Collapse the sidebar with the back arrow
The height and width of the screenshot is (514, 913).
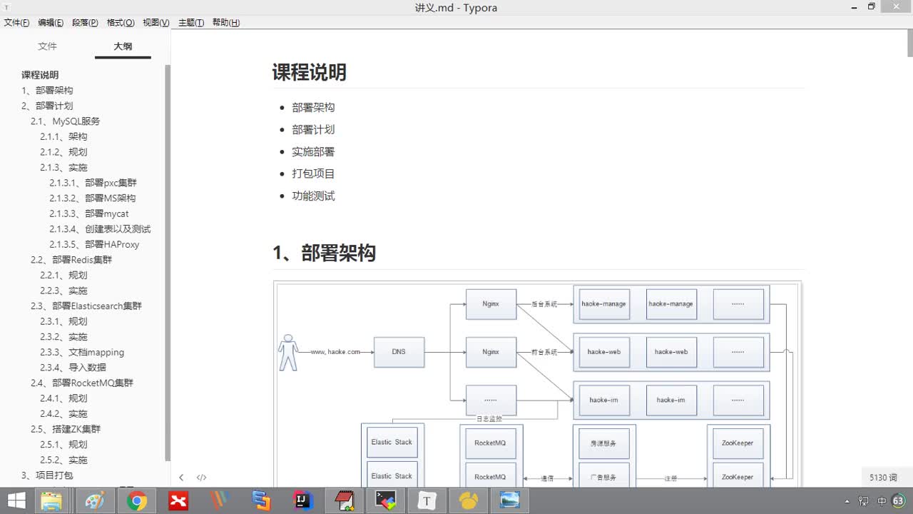click(181, 478)
